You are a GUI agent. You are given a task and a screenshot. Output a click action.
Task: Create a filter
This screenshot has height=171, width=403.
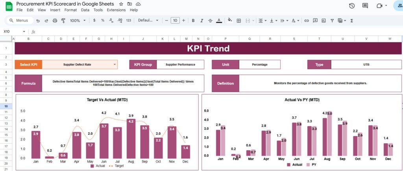tap(332, 20)
